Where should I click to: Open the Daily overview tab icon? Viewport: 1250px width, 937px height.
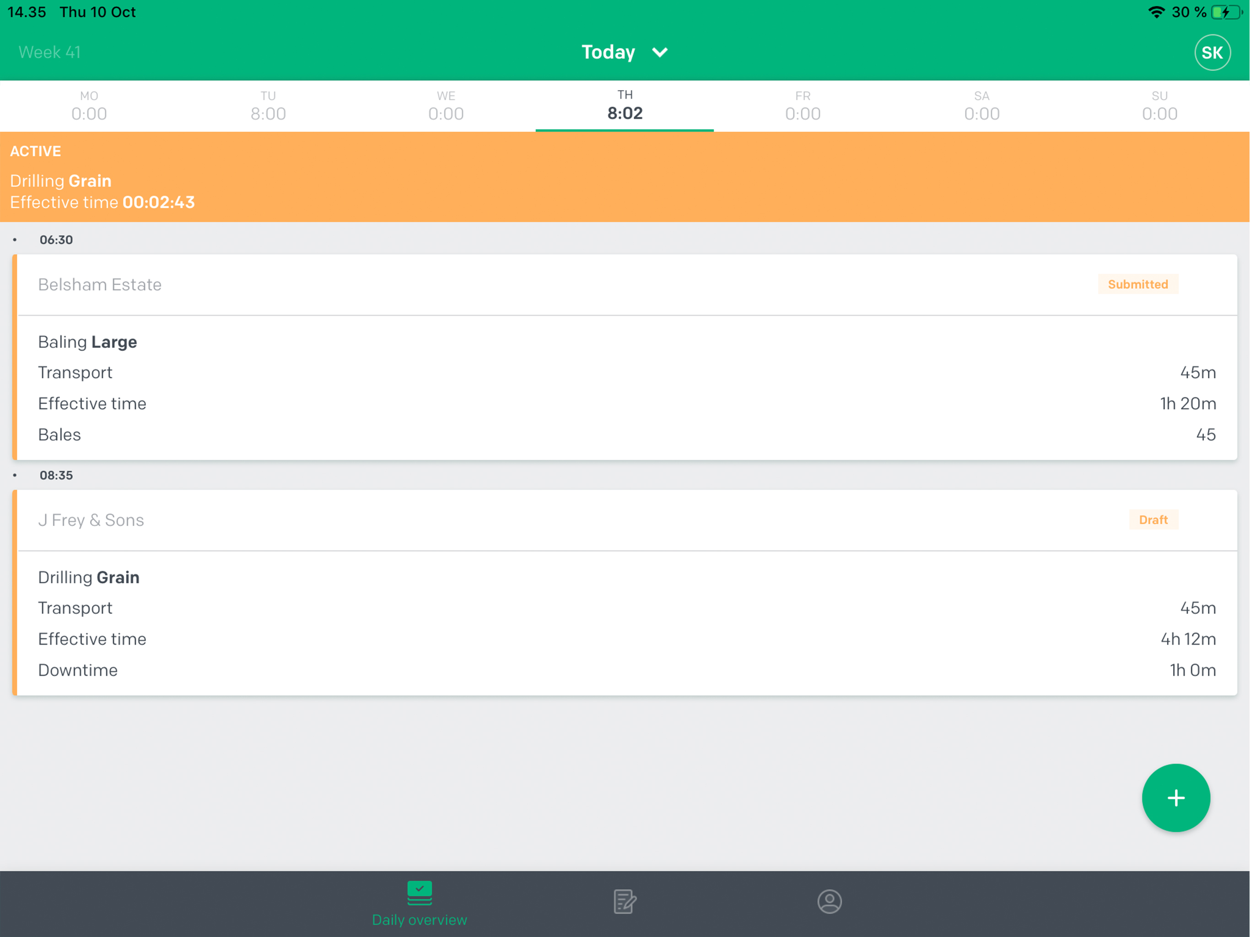point(419,893)
